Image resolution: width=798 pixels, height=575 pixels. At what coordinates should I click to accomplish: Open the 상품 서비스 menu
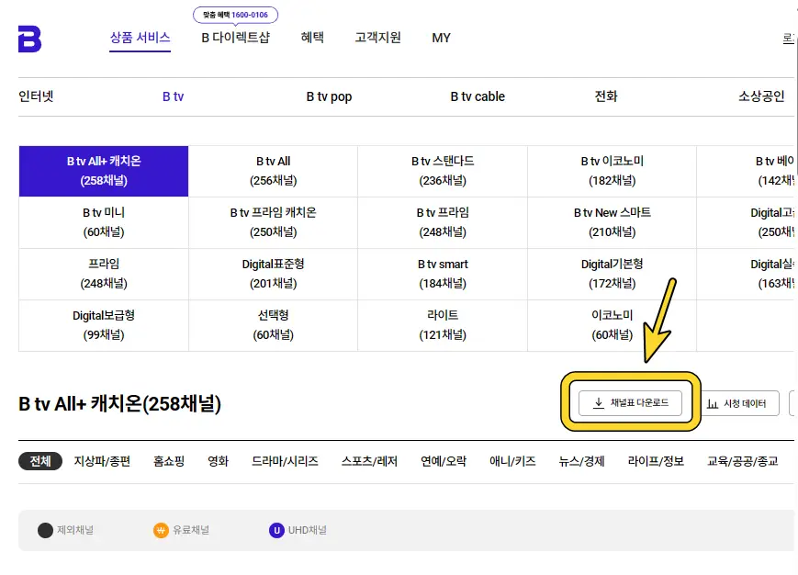[x=140, y=38]
